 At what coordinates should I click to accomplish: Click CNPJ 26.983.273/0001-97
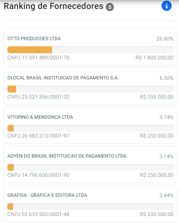38,136
